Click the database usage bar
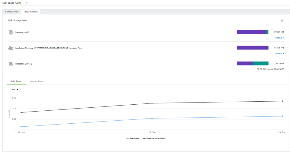Screen dimensions: 290x152 tap(253, 32)
